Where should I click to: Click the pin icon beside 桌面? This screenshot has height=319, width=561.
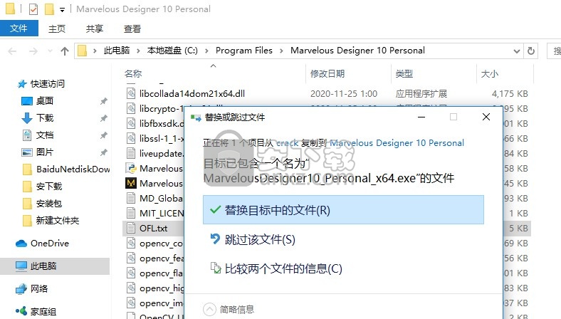[104, 101]
